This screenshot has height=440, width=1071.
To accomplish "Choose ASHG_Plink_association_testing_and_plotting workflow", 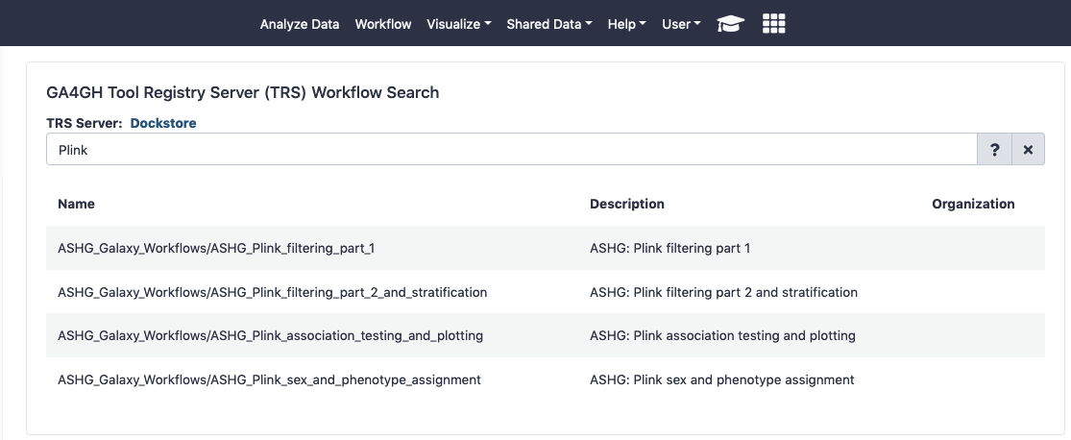I will [270, 335].
